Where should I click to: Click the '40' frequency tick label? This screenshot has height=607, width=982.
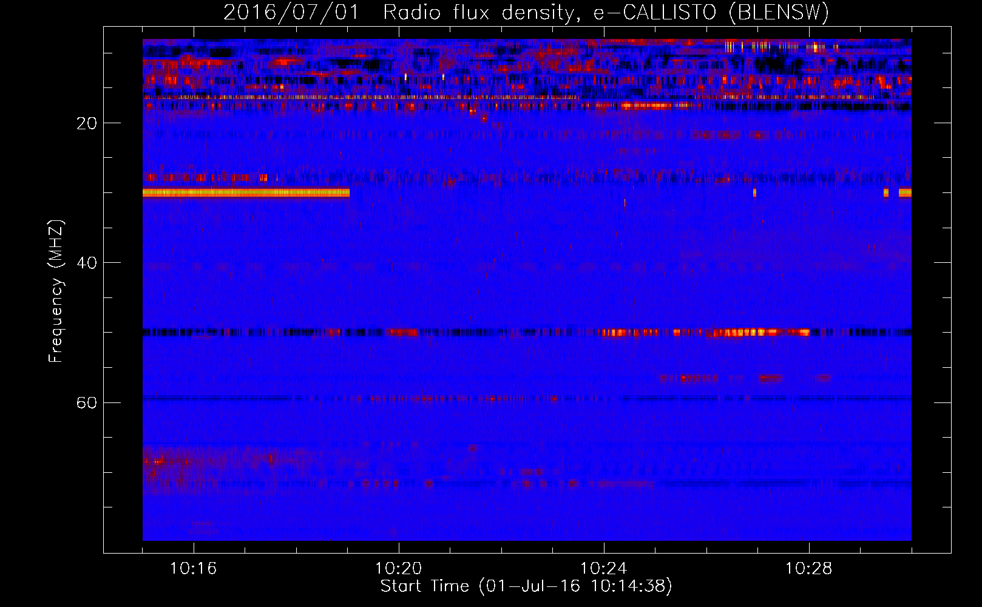(87, 263)
